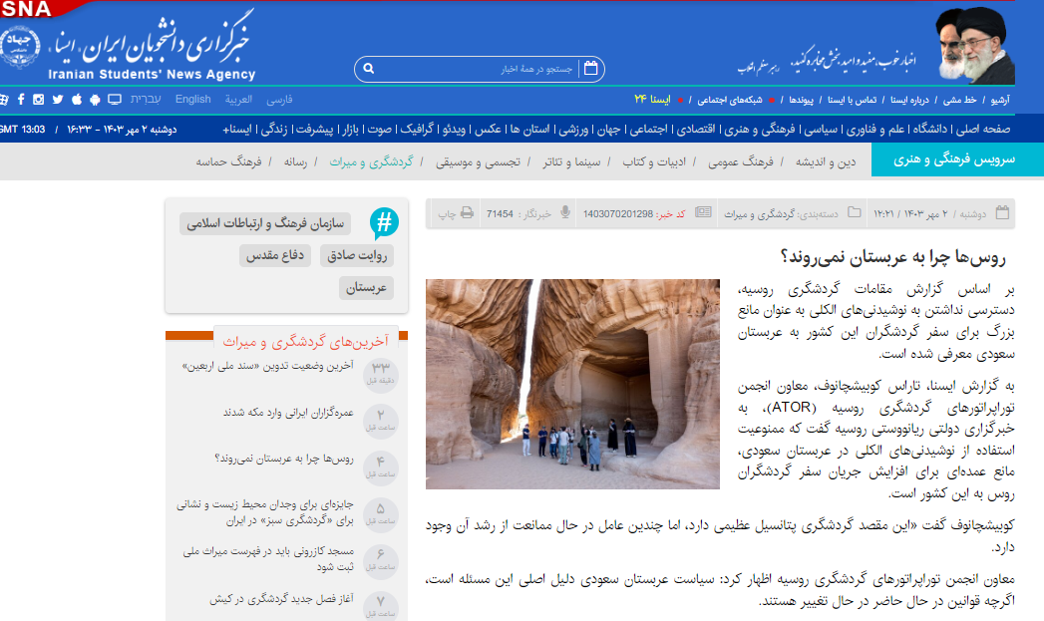Click the news code icon beside کد خبر
Viewport: 1044px width, 621px height.
tap(703, 212)
